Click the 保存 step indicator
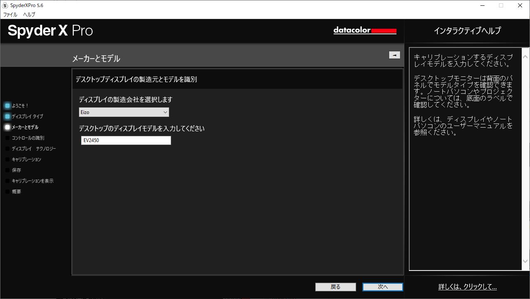Screen dimensions: 530x299 7,170
